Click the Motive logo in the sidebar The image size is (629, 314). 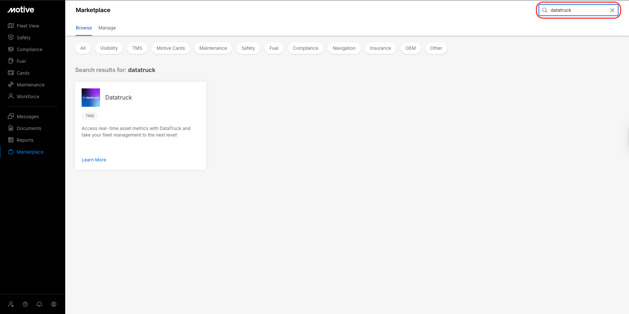pos(21,10)
